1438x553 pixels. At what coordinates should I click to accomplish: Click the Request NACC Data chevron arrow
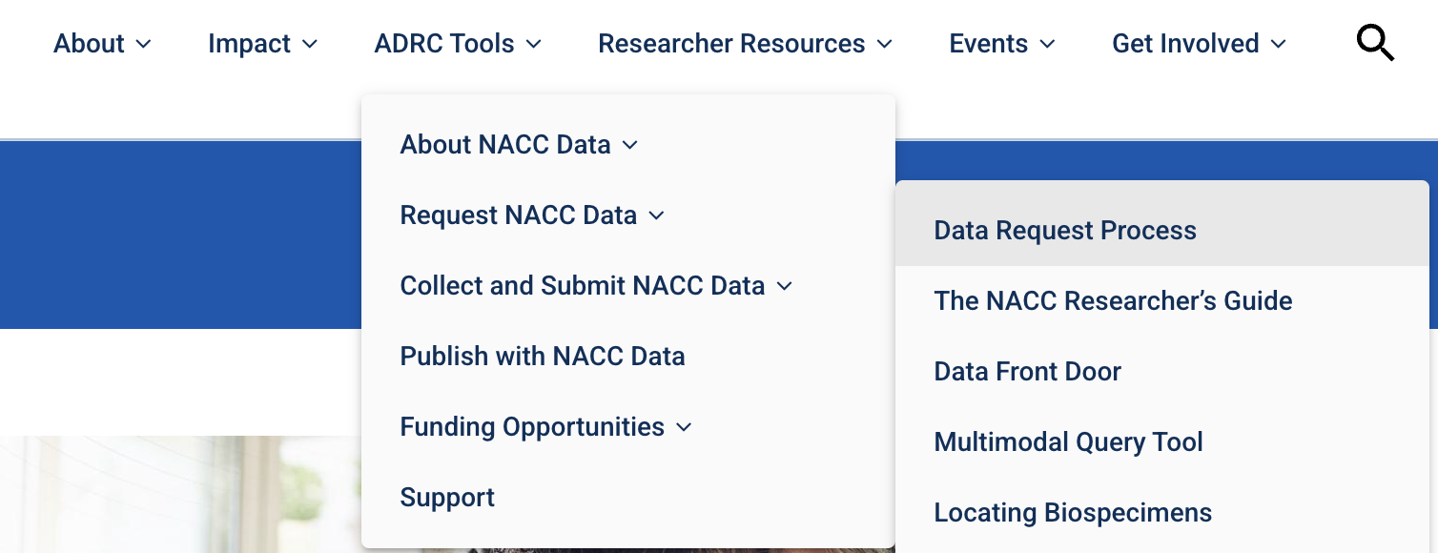[655, 215]
